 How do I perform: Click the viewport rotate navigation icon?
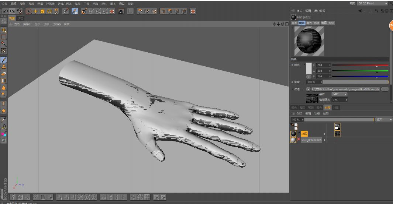point(282,24)
